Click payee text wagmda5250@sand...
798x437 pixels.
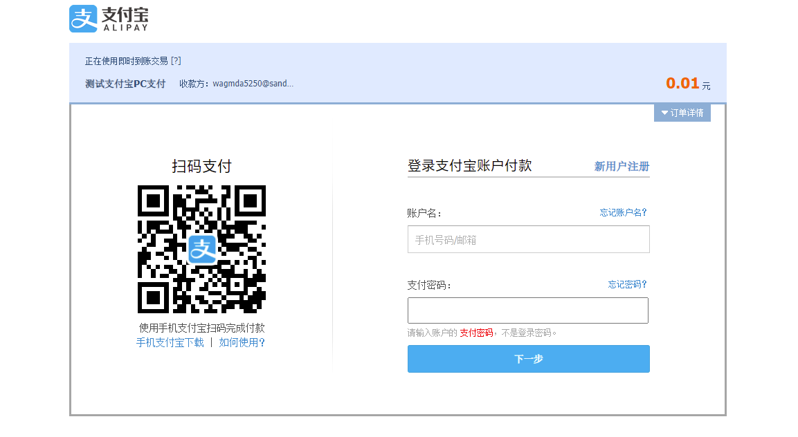pyautogui.click(x=253, y=84)
